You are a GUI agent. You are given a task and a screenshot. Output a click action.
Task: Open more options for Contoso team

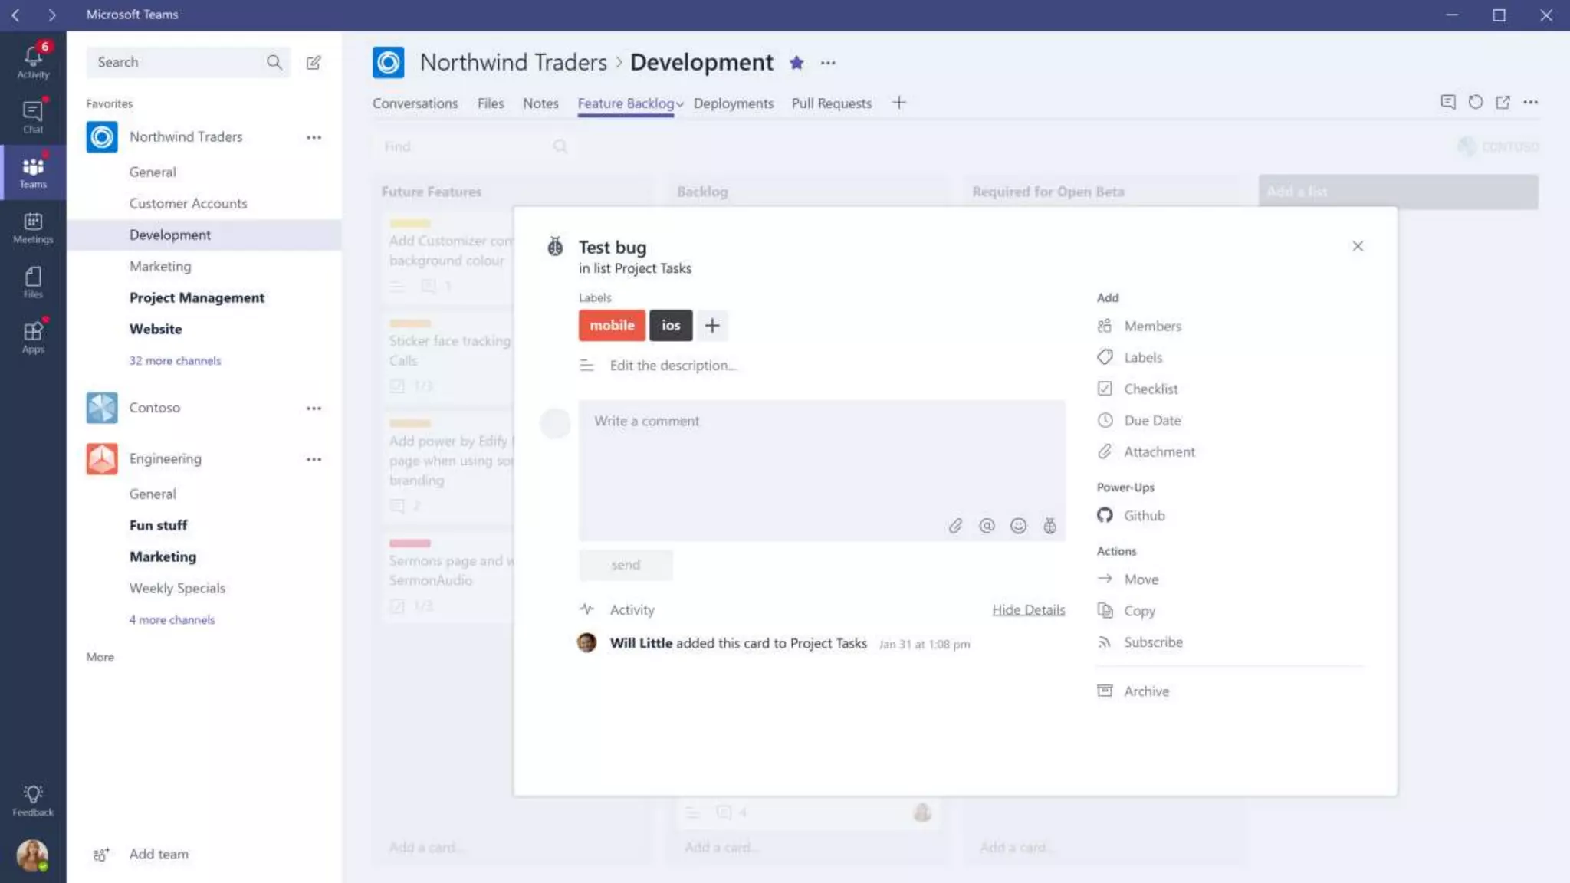[314, 408]
